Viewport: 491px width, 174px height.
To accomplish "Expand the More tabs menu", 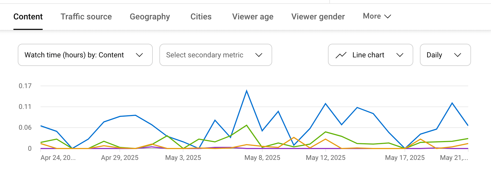I will pos(377,16).
